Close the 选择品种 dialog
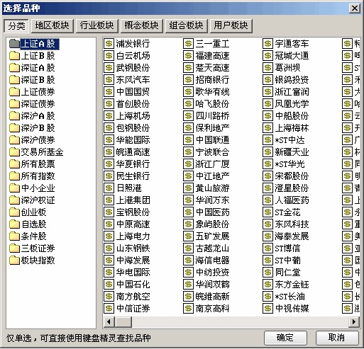The image size is (364, 349). pyautogui.click(x=355, y=8)
